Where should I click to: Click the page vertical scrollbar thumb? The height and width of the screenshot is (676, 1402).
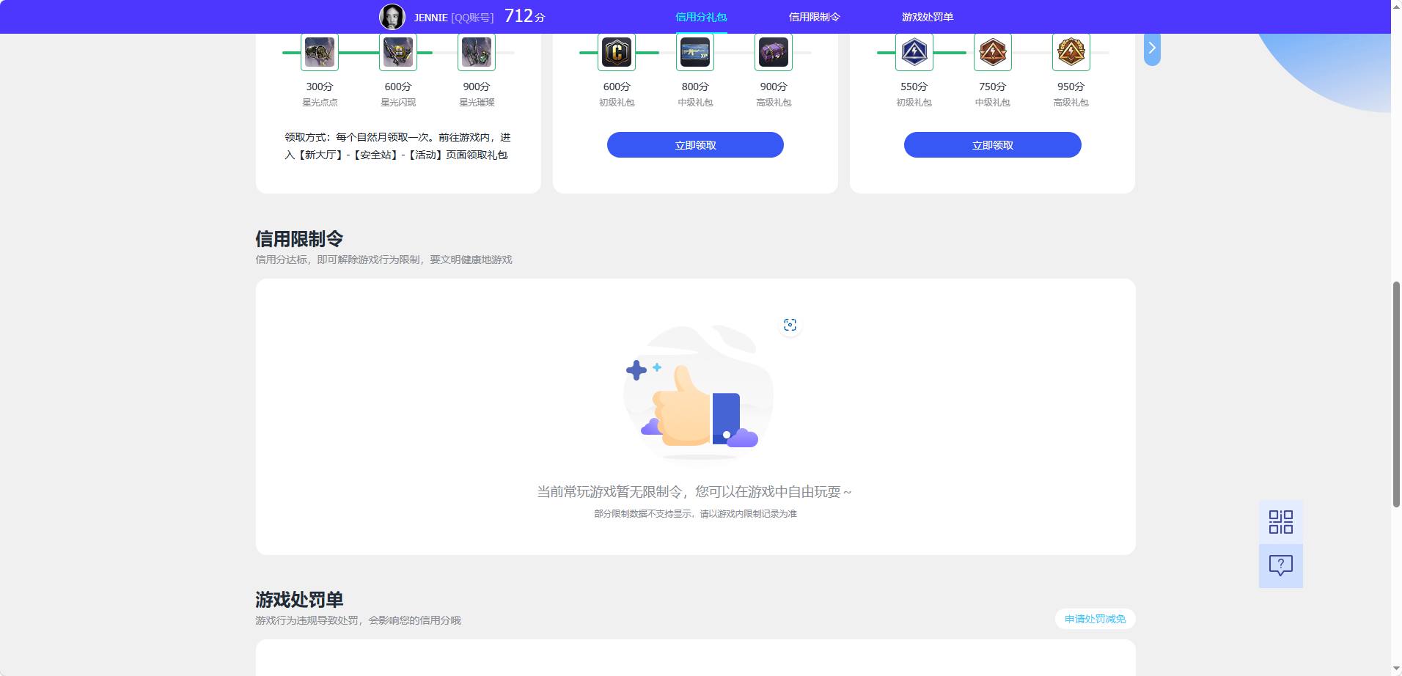1396,394
